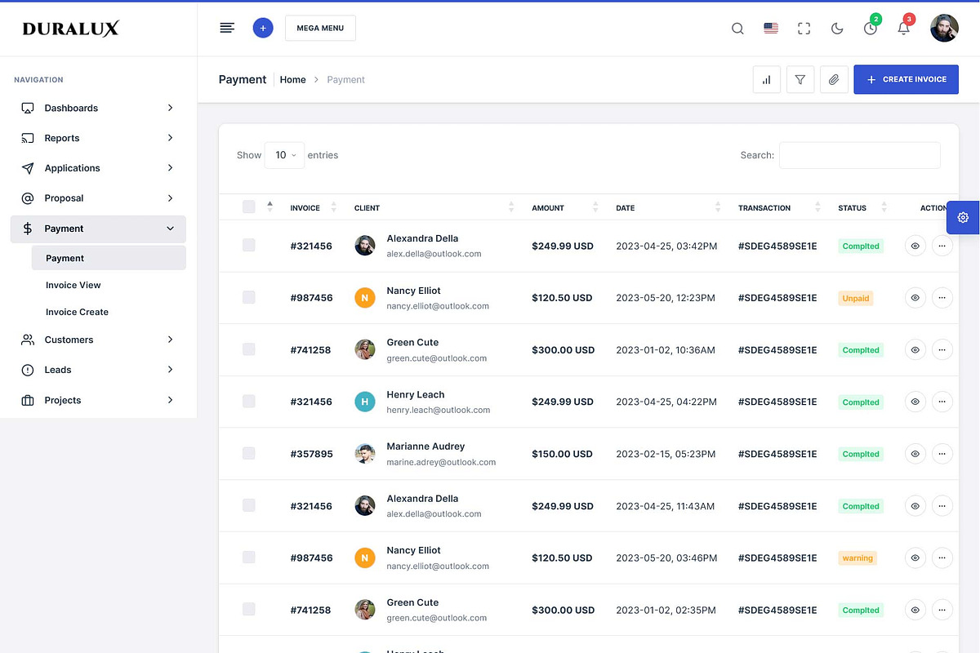This screenshot has height=653, width=980.
Task: View Nancy Elliot warning invoice via eye icon
Action: coord(915,557)
